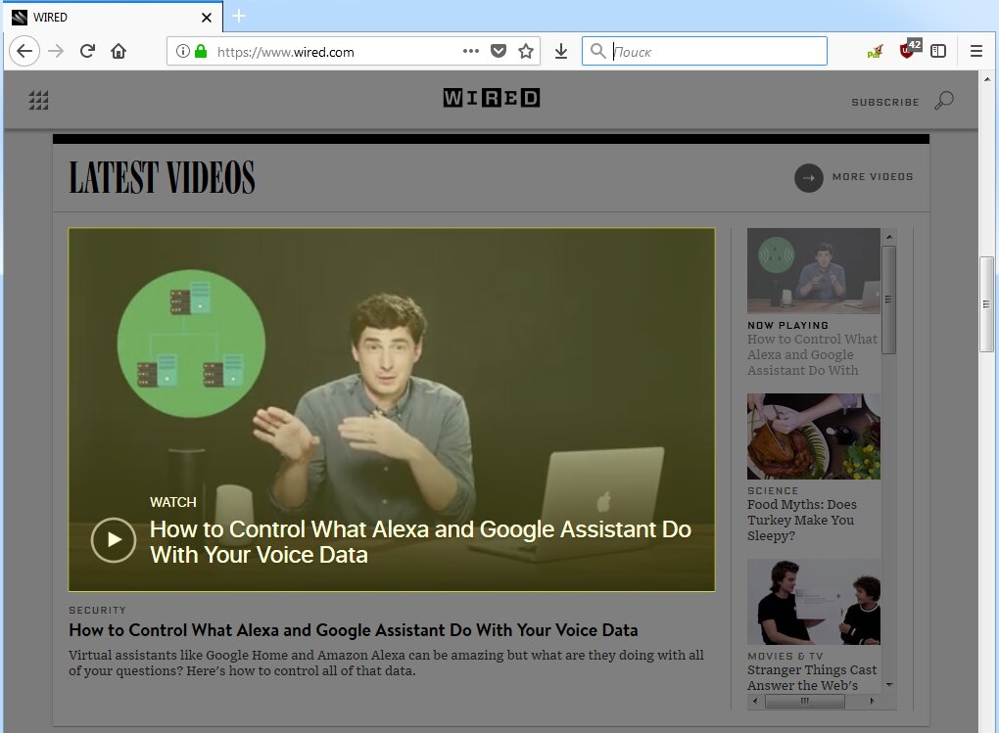Open uBlock Origin extension showing 42
999x733 pixels.
pyautogui.click(x=910, y=49)
